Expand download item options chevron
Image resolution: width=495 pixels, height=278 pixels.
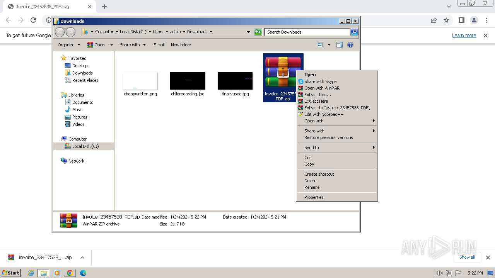(x=82, y=258)
